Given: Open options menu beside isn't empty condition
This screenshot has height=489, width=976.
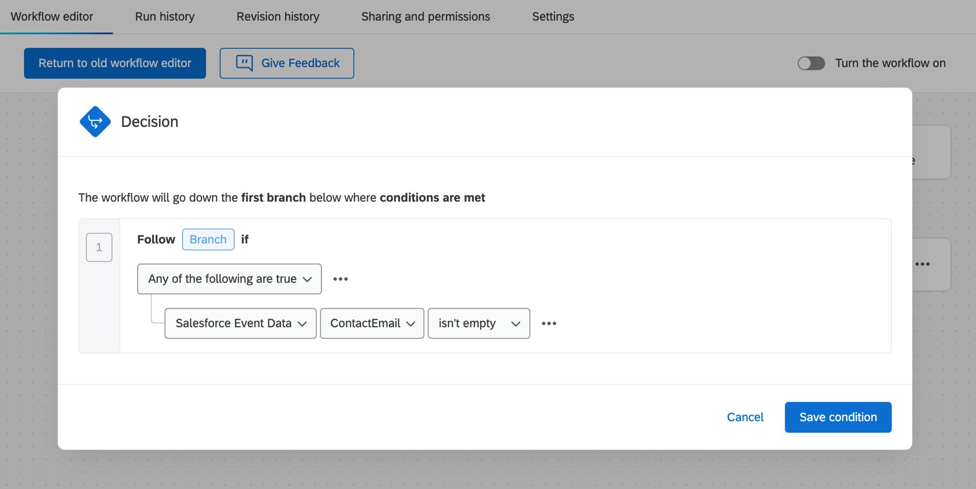Looking at the screenshot, I should [549, 324].
